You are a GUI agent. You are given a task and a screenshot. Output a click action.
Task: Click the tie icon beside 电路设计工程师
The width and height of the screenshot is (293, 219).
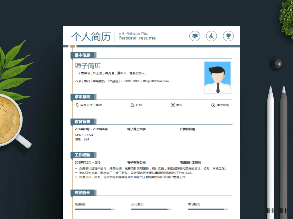(77, 105)
